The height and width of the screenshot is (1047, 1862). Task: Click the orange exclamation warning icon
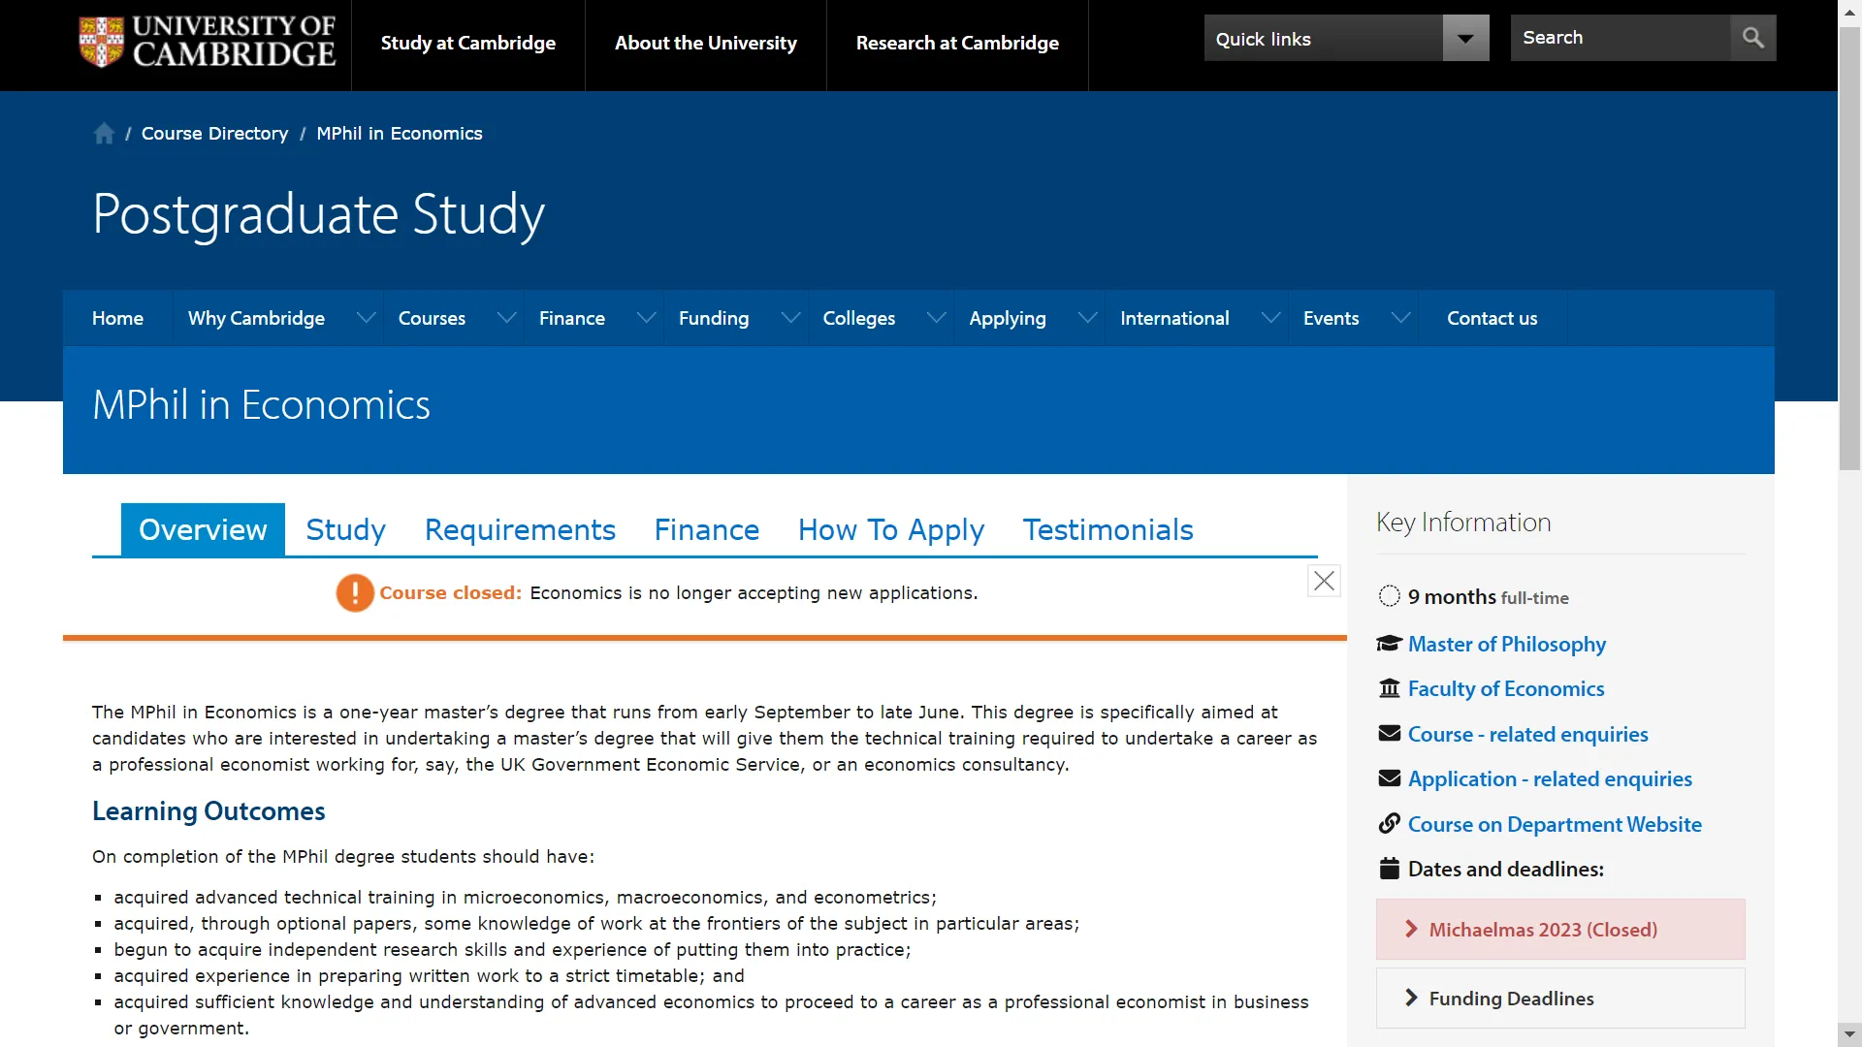(x=355, y=592)
